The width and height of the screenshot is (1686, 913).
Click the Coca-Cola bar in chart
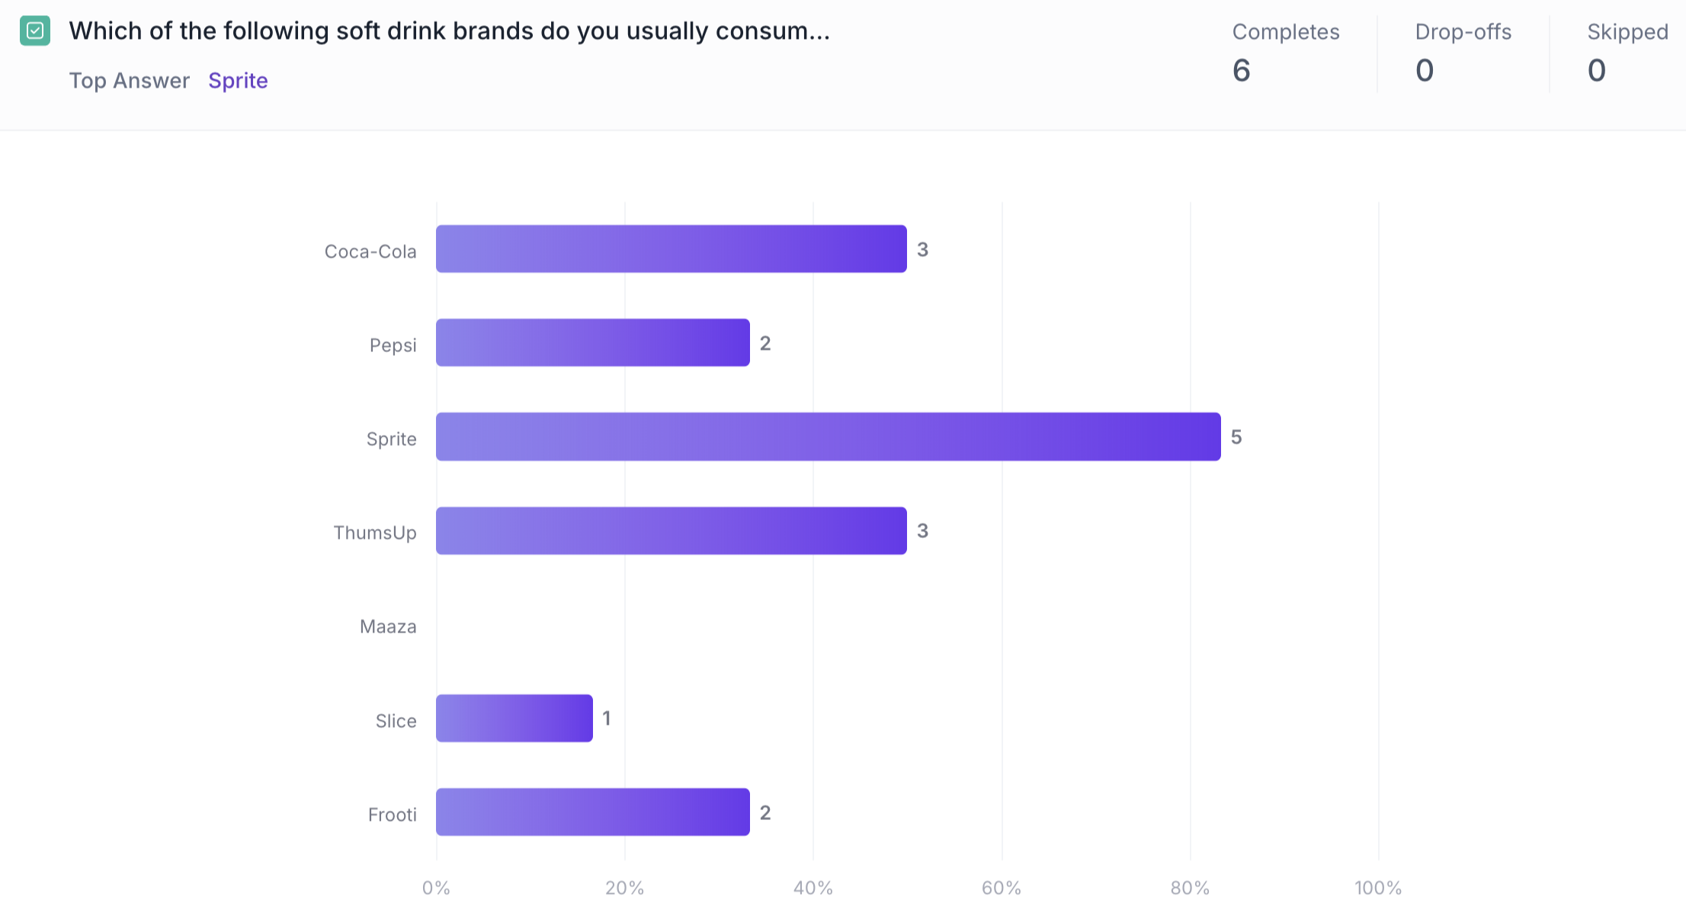(x=671, y=249)
